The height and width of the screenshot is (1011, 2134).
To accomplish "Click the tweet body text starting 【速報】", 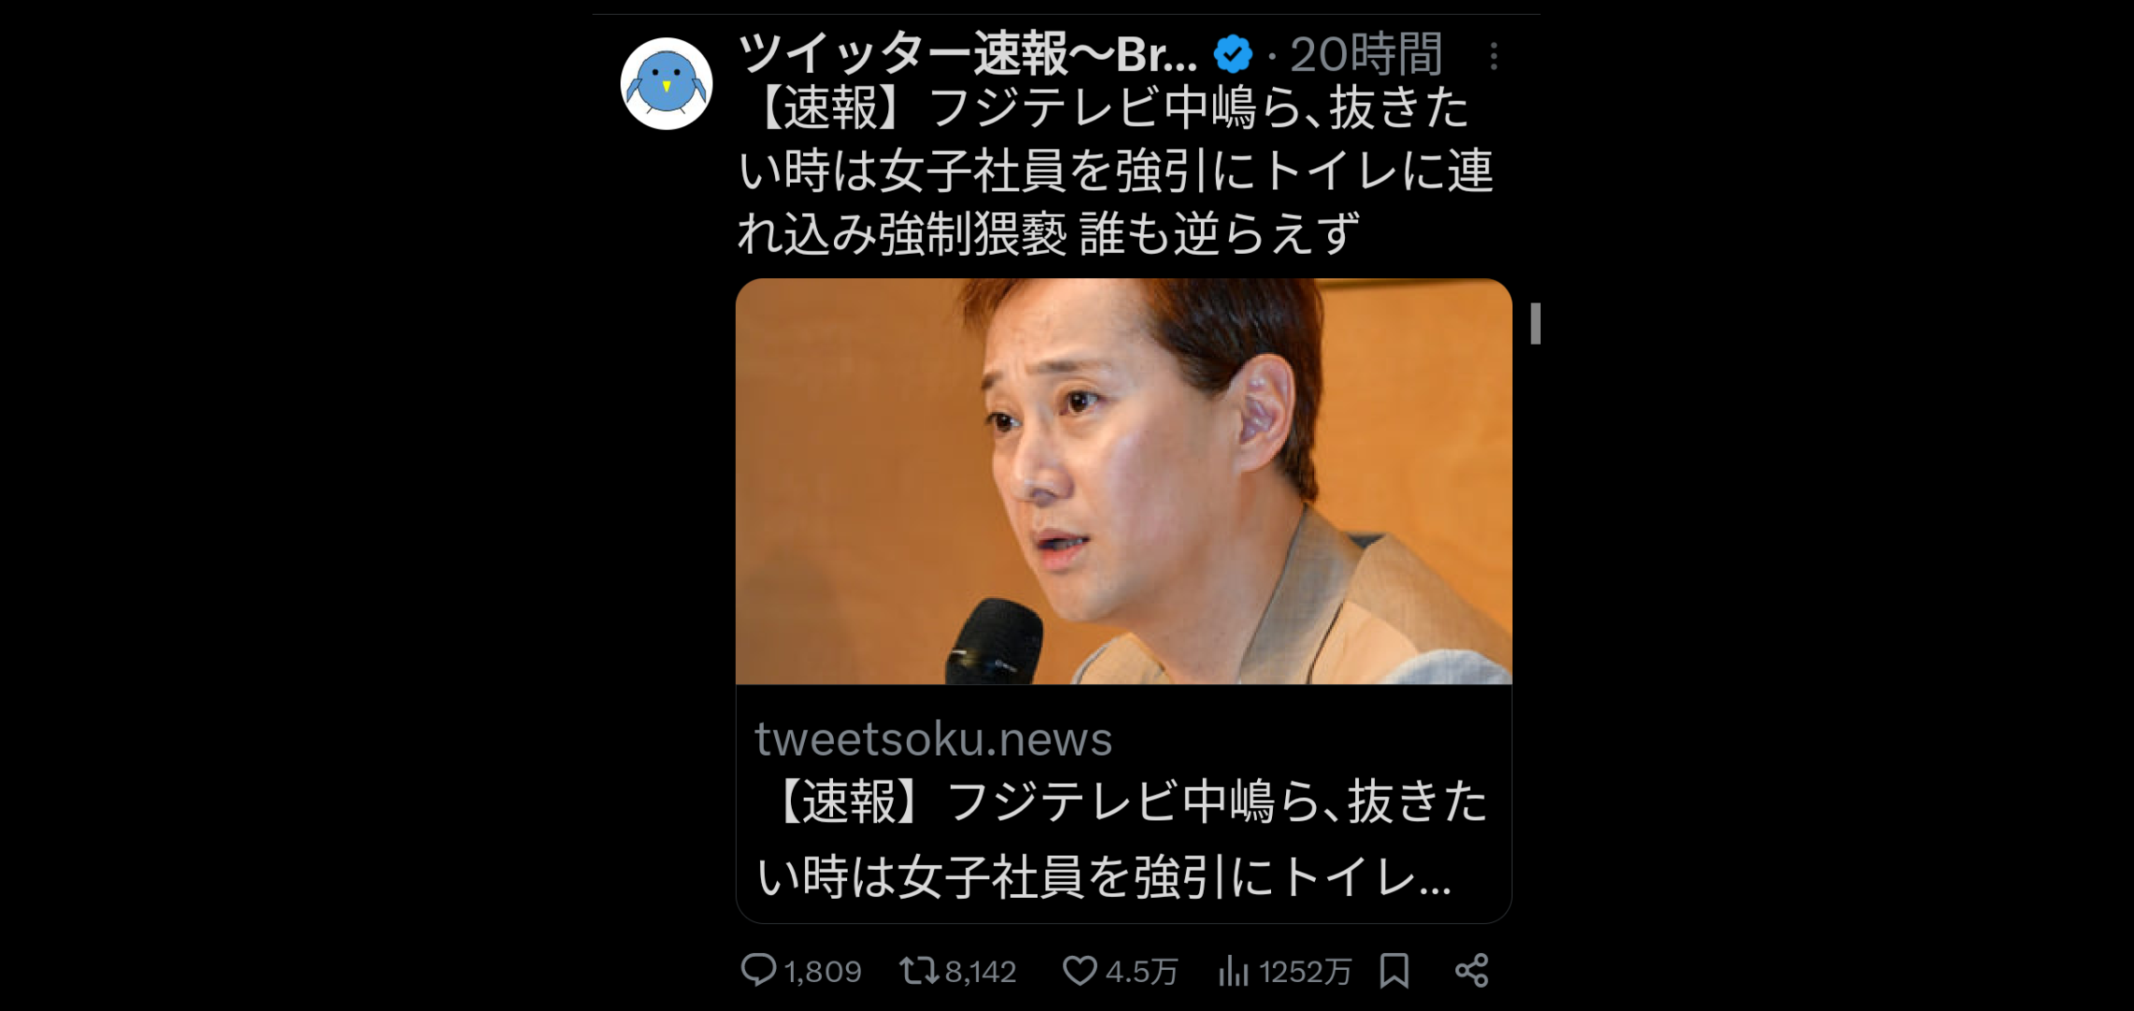I will click(x=1116, y=170).
